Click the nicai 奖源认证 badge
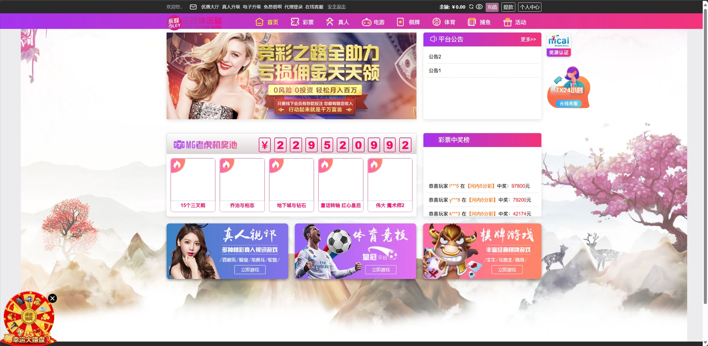The height and width of the screenshot is (346, 708). click(x=559, y=45)
